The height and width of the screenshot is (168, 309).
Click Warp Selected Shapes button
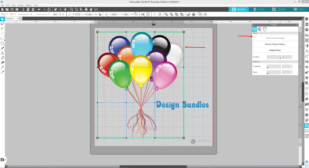pos(275,38)
